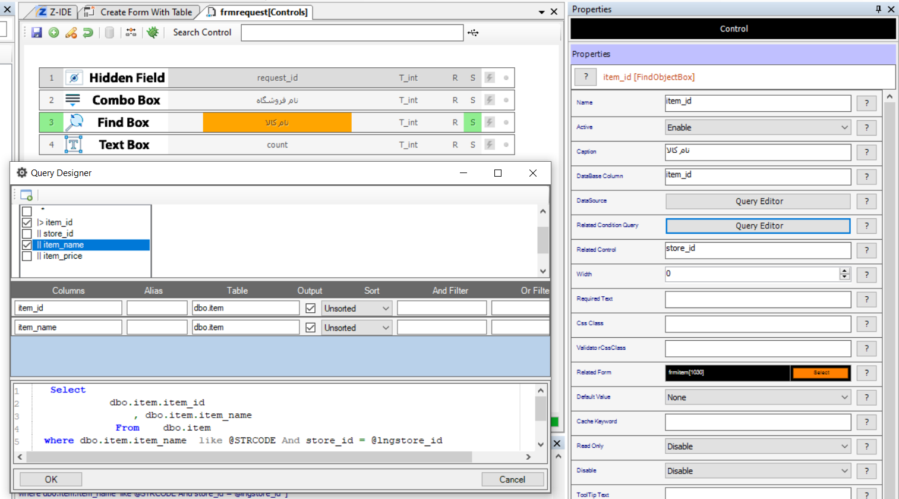
Task: Click the Caption property input field
Action: point(758,152)
